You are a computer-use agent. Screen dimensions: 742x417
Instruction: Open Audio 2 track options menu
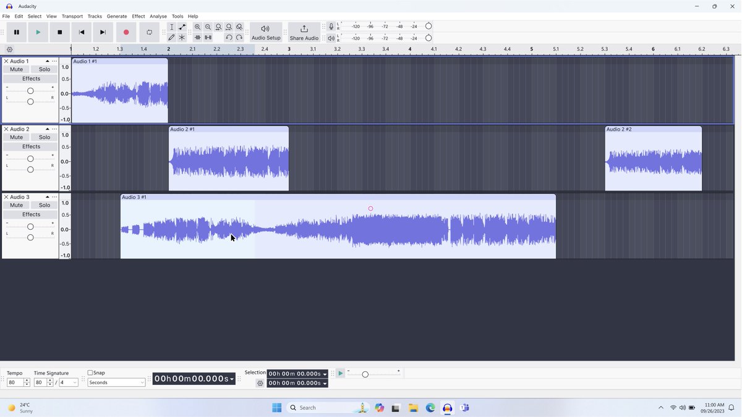pyautogui.click(x=54, y=129)
